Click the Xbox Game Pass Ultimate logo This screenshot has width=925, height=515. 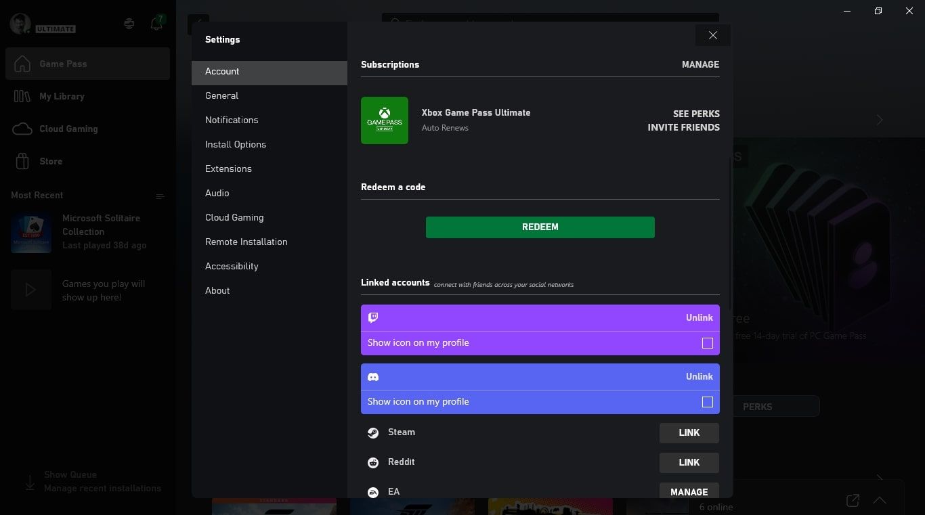384,120
